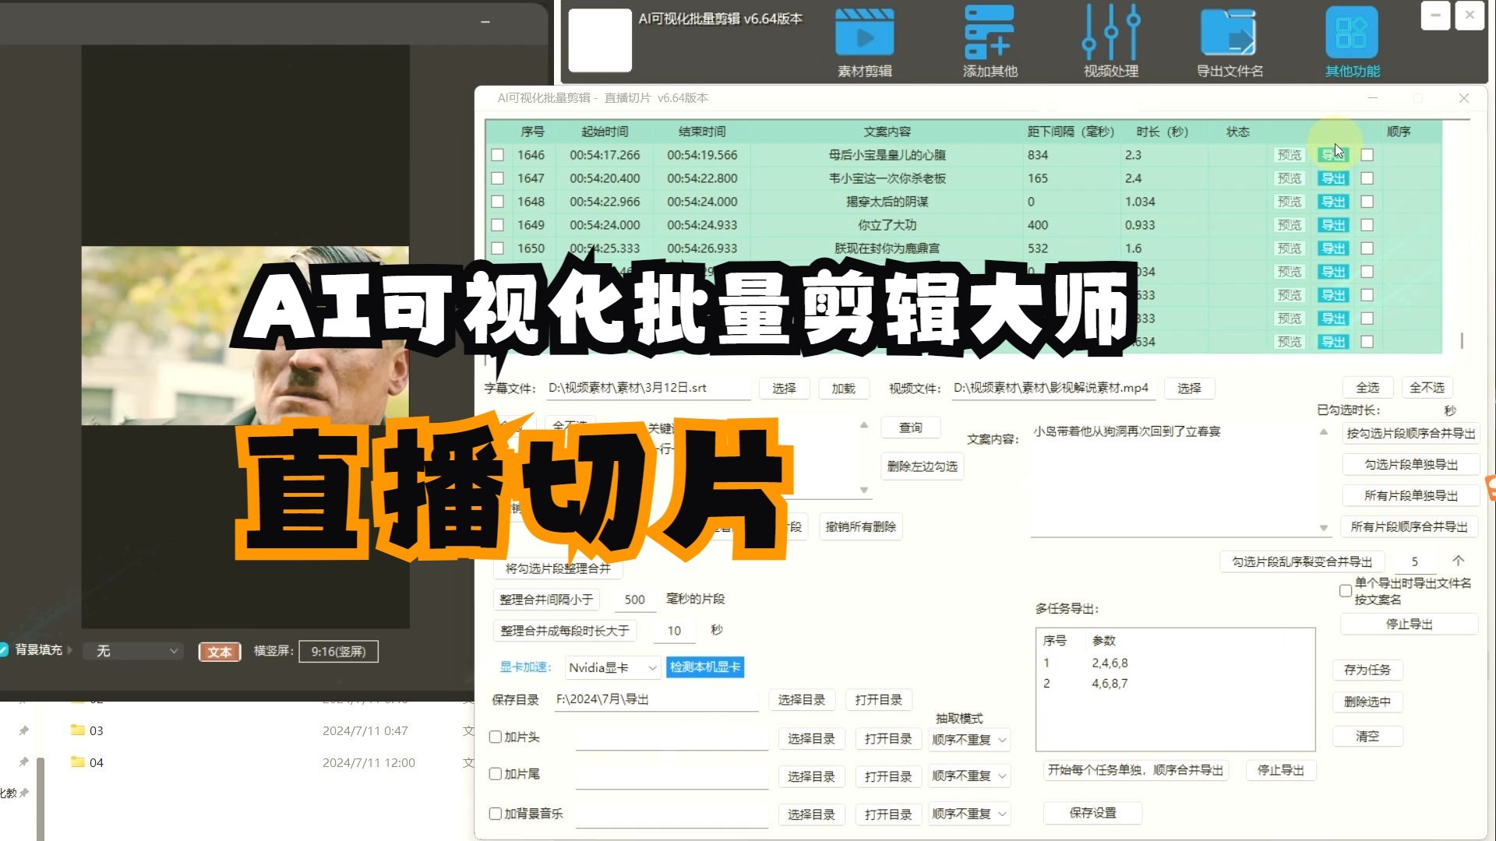The height and width of the screenshot is (841, 1496).
Task: Tick the 顺序 checkbox for row 1648
Action: (1367, 202)
